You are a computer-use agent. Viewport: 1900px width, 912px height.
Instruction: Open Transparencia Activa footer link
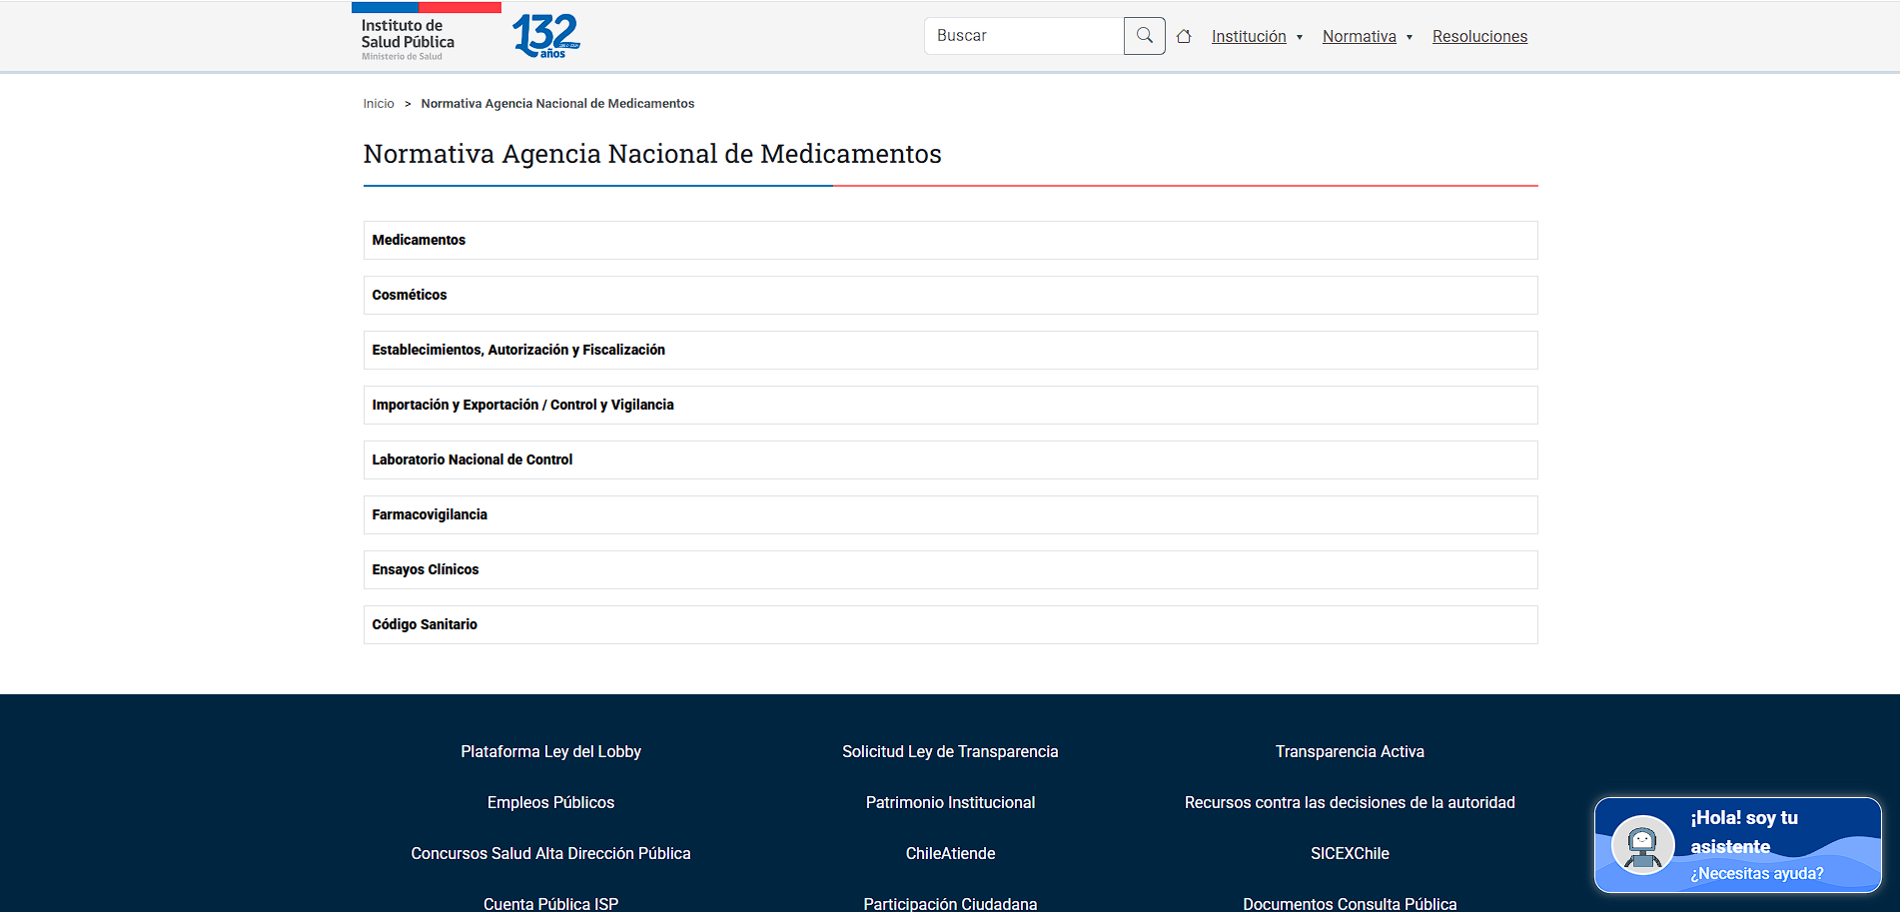coord(1350,751)
